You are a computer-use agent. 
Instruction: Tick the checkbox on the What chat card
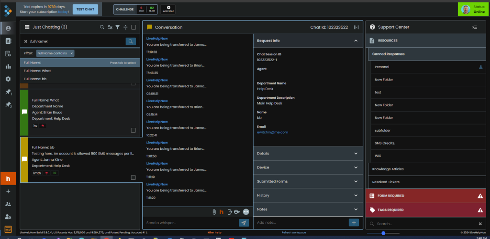point(134,130)
